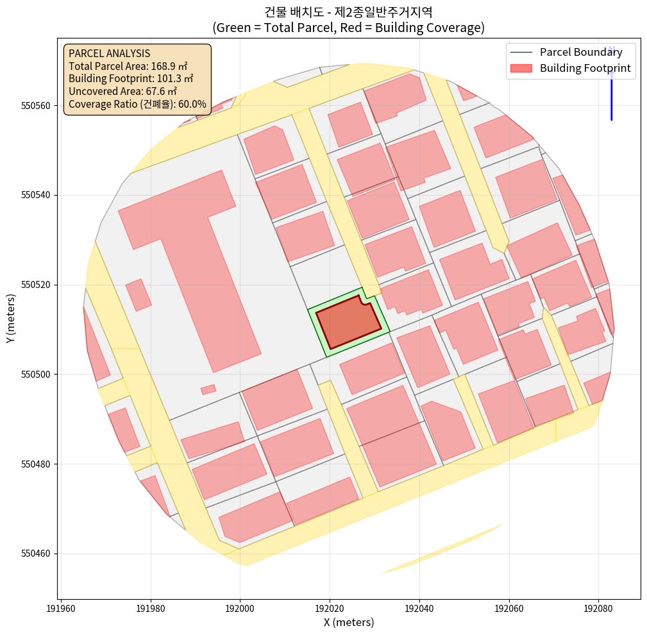Viewport: 647px width, 635px height.
Task: Click the 'X (meters)' axis label
Action: coord(348,622)
